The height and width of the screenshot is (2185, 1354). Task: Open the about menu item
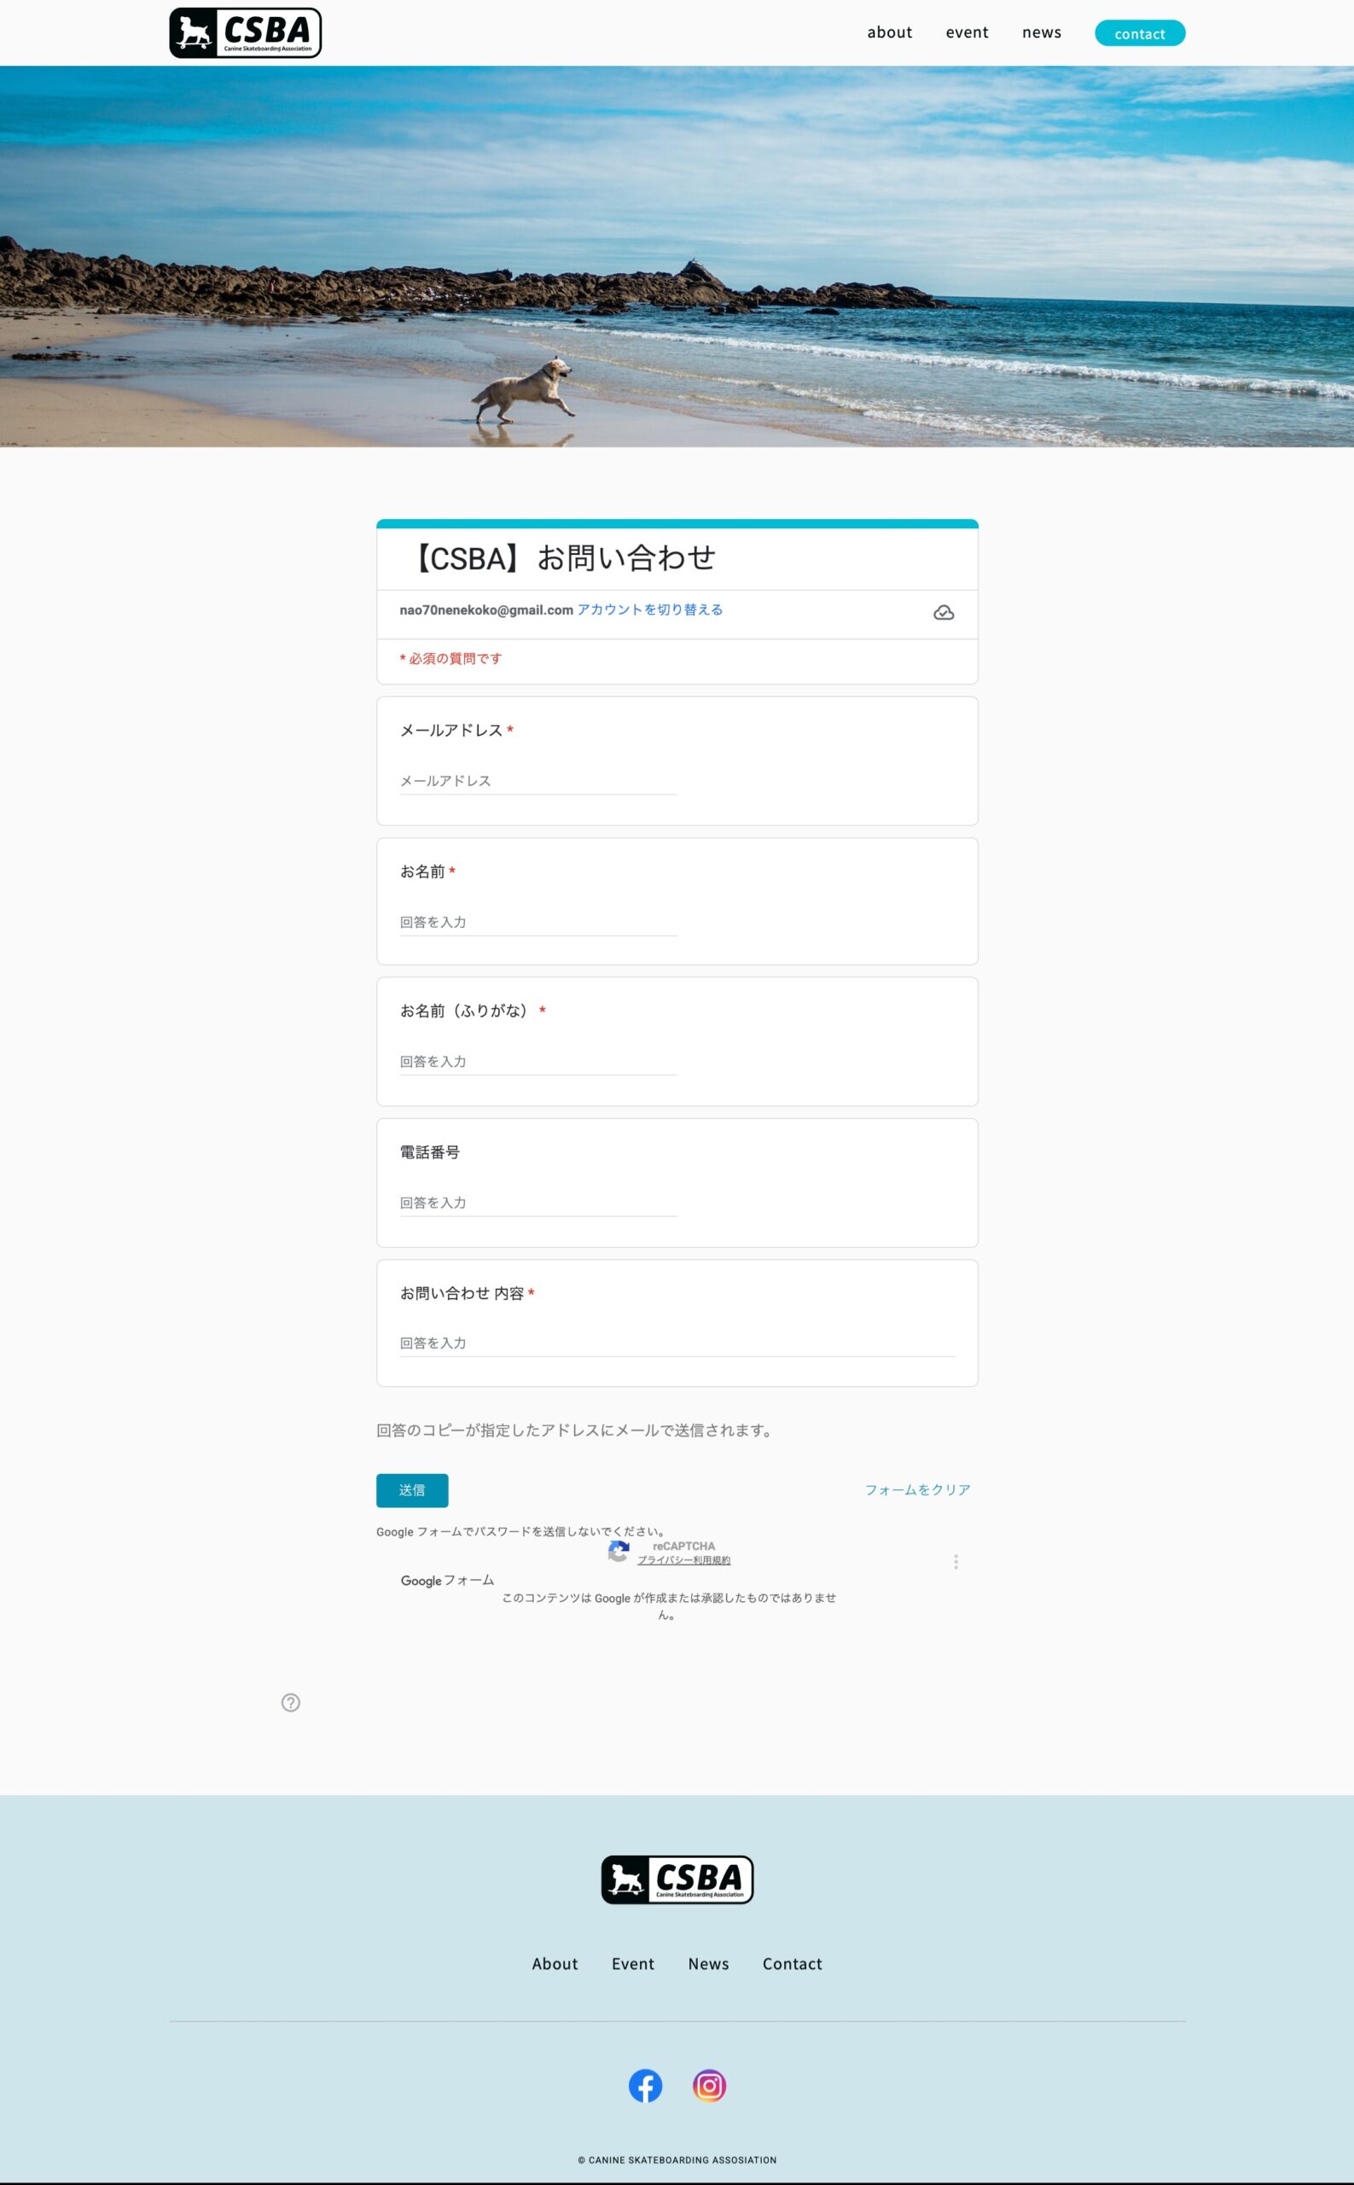(888, 32)
